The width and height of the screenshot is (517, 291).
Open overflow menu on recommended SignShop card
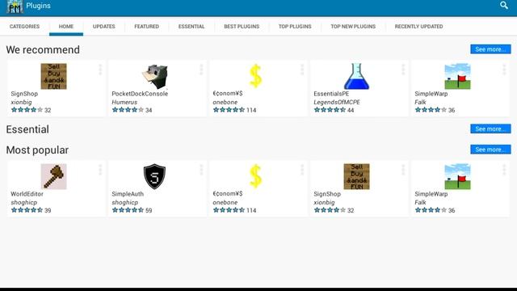(100, 70)
